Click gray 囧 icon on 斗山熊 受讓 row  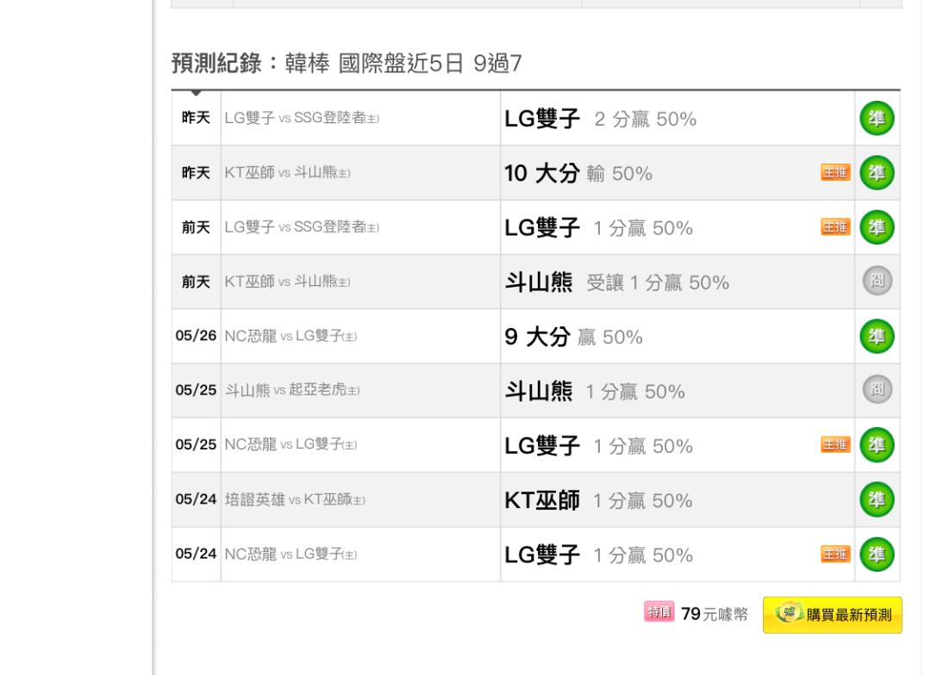pyautogui.click(x=877, y=281)
